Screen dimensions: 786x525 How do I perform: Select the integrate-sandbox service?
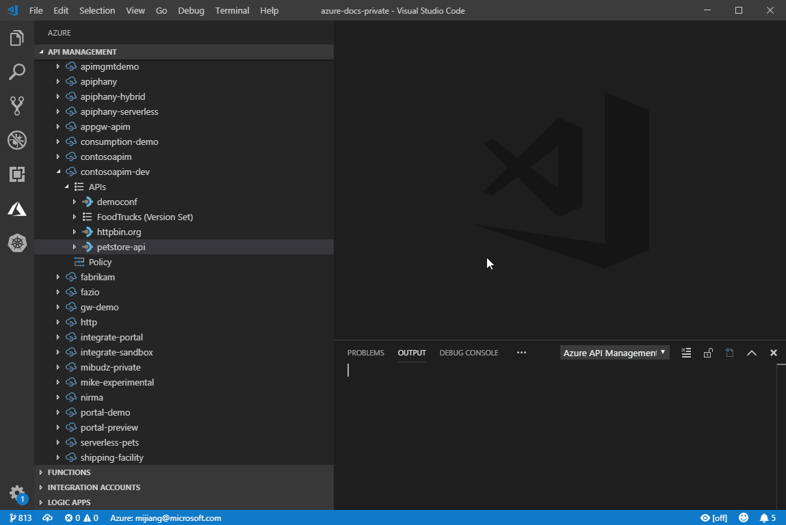pos(184,352)
